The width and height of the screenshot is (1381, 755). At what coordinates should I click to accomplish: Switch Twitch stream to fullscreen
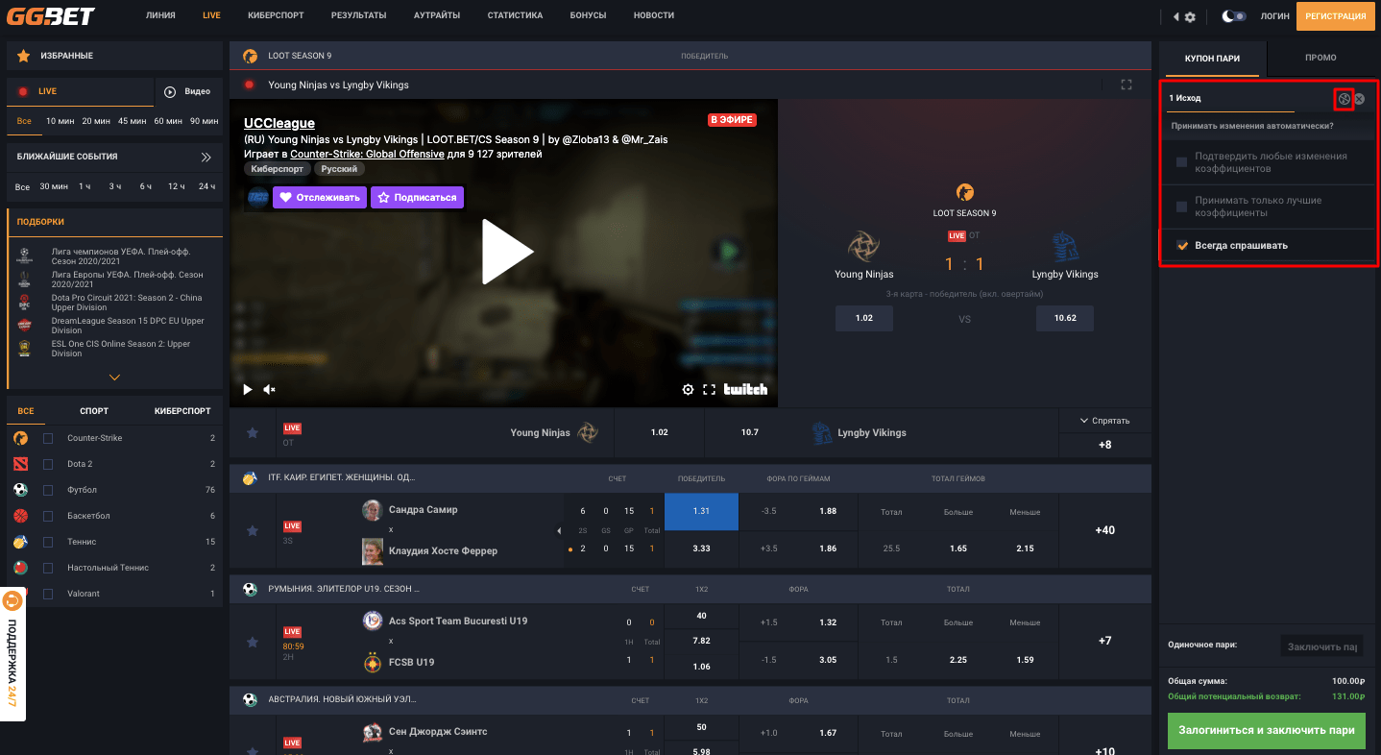point(710,389)
